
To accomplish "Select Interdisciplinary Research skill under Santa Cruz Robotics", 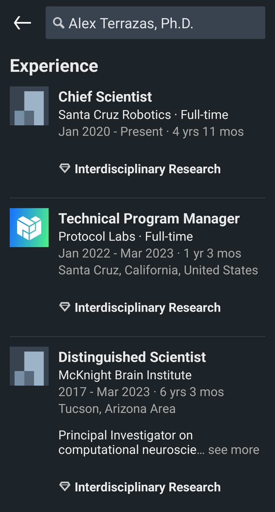I will click(148, 169).
